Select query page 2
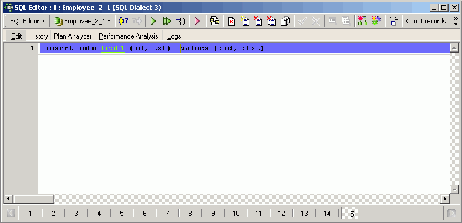 tap(53, 214)
